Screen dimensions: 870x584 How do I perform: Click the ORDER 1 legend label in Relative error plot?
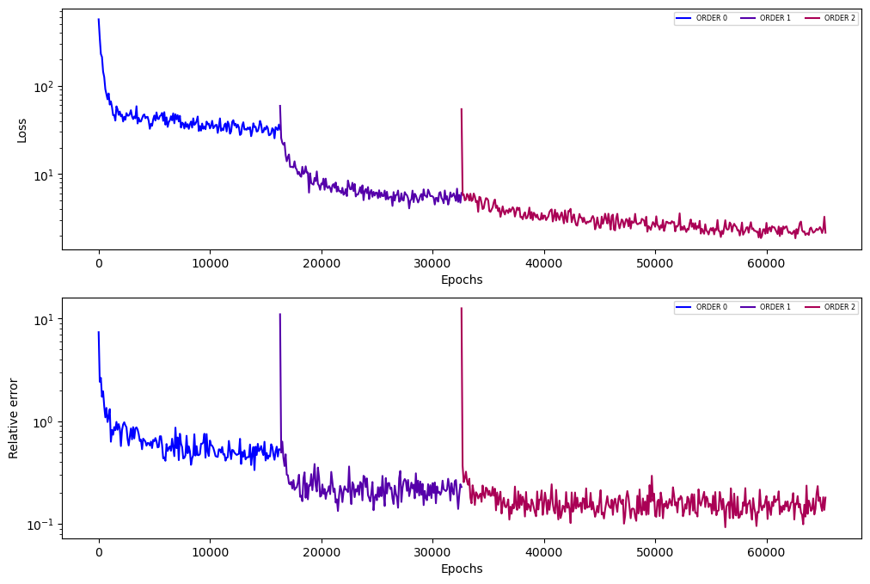tap(775, 307)
